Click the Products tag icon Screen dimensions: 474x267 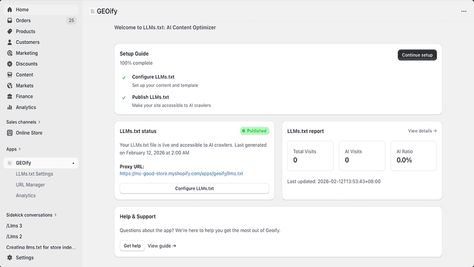pos(10,32)
